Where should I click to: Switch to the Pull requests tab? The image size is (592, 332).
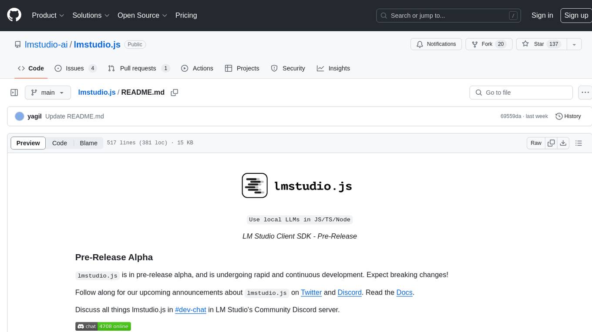pos(138,68)
